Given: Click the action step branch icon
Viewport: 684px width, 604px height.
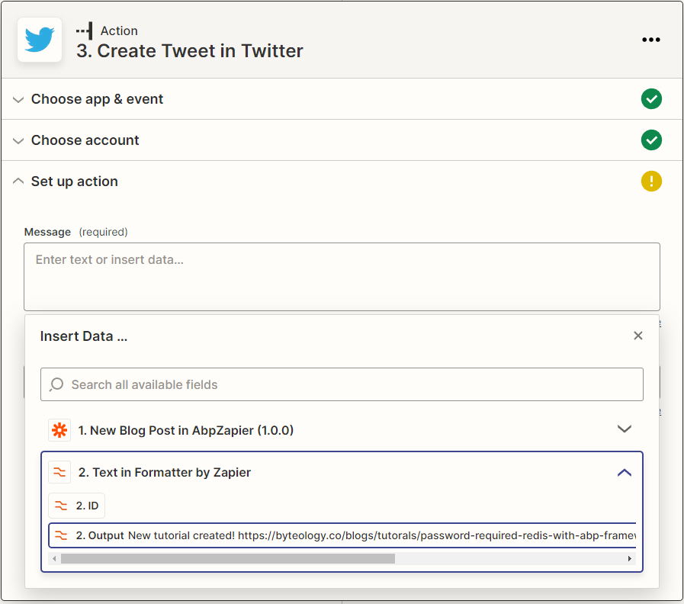Looking at the screenshot, I should 84,31.
